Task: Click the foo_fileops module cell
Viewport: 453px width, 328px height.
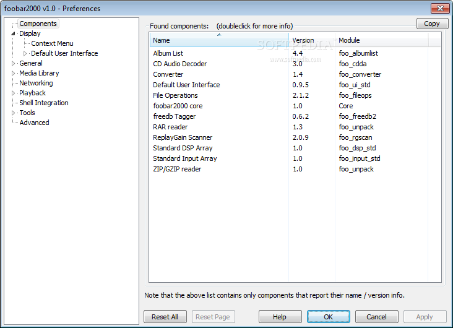Action: (x=355, y=95)
